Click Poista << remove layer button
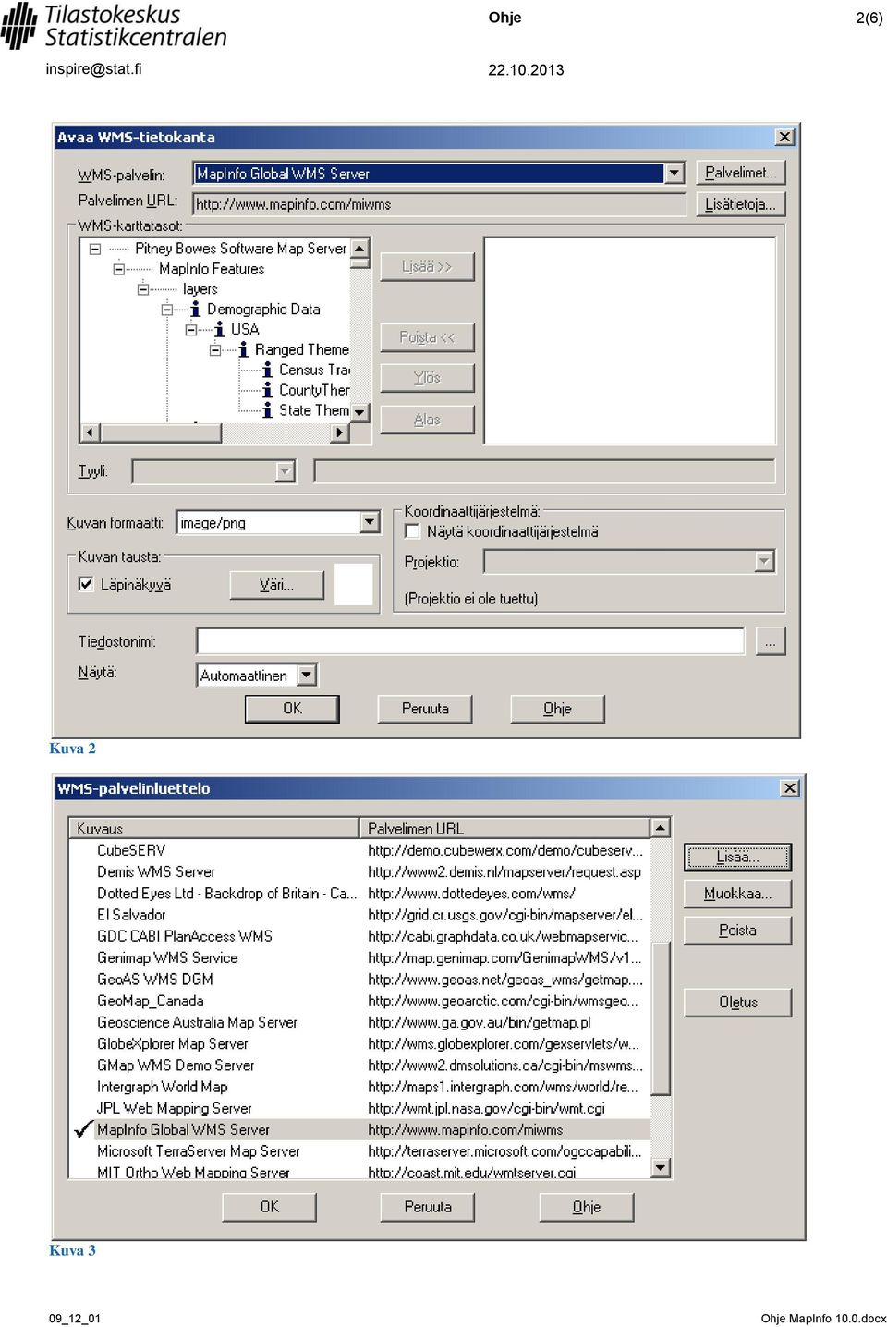This screenshot has width=887, height=1327. 427,337
